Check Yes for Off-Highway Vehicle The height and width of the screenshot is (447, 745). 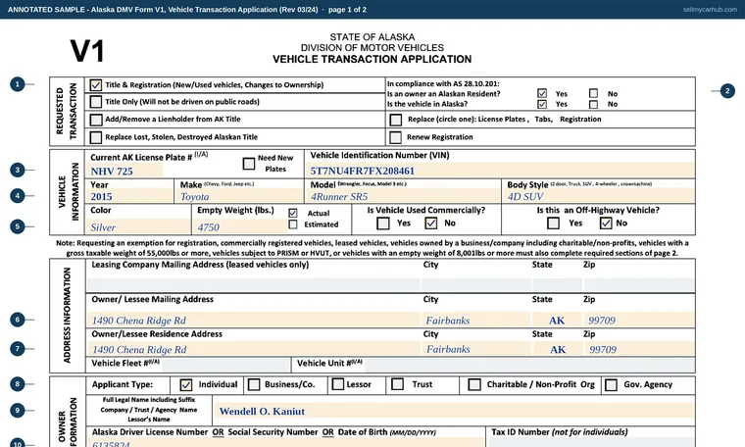(553, 223)
